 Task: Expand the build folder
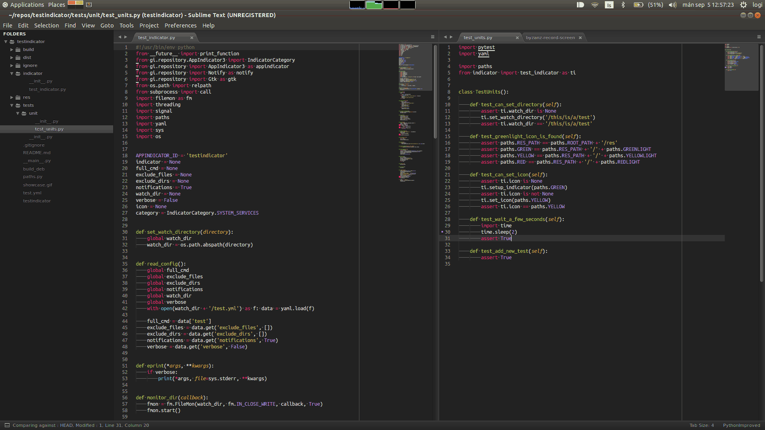12,50
